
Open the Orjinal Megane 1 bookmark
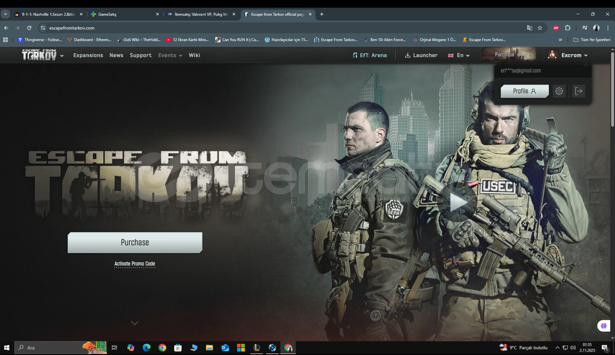[x=434, y=40]
